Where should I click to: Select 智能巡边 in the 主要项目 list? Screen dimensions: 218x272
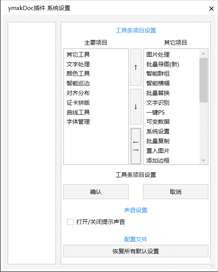[x=78, y=83]
